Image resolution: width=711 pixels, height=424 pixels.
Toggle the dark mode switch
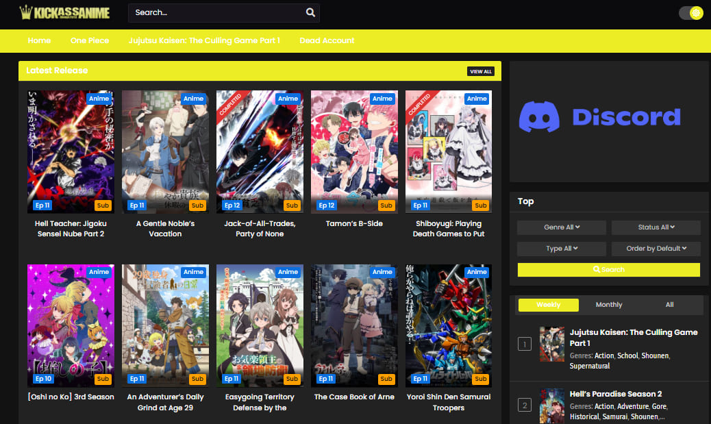[x=690, y=13]
